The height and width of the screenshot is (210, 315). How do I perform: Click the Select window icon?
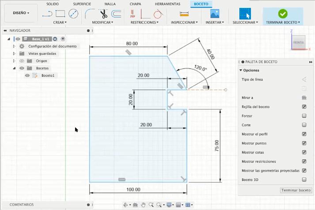(245, 14)
